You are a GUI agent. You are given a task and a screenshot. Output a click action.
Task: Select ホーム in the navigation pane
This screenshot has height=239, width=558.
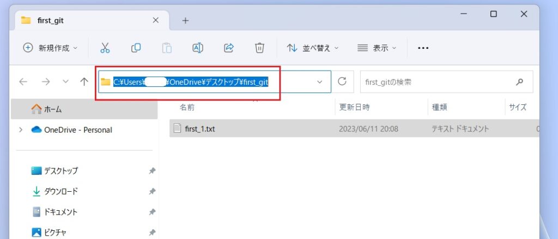click(53, 109)
